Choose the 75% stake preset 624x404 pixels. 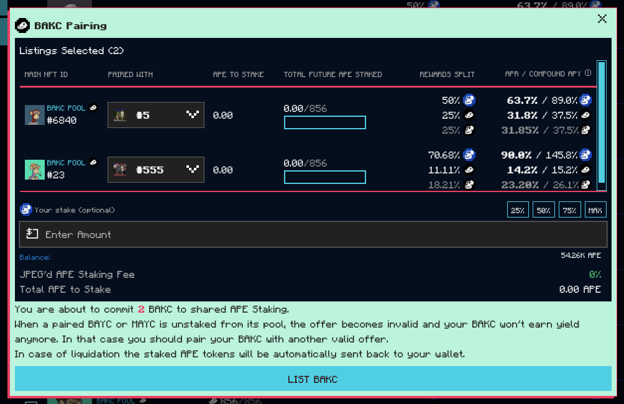point(569,210)
